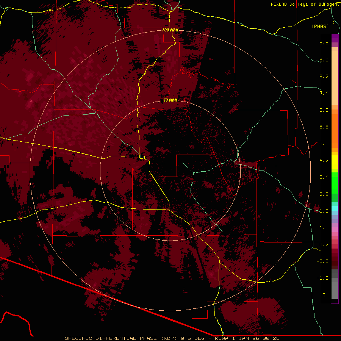
Task: Click the 7.4 legend value
Action: tap(324, 93)
